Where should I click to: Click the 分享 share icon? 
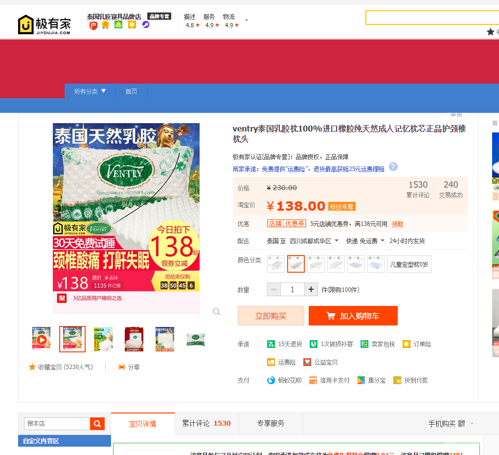pos(121,367)
